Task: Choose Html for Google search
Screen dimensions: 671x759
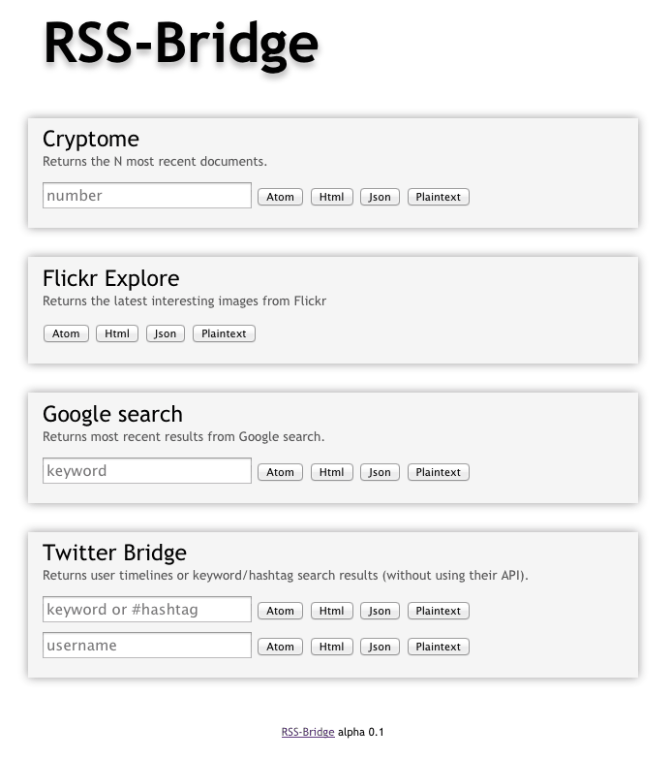Action: coord(332,472)
